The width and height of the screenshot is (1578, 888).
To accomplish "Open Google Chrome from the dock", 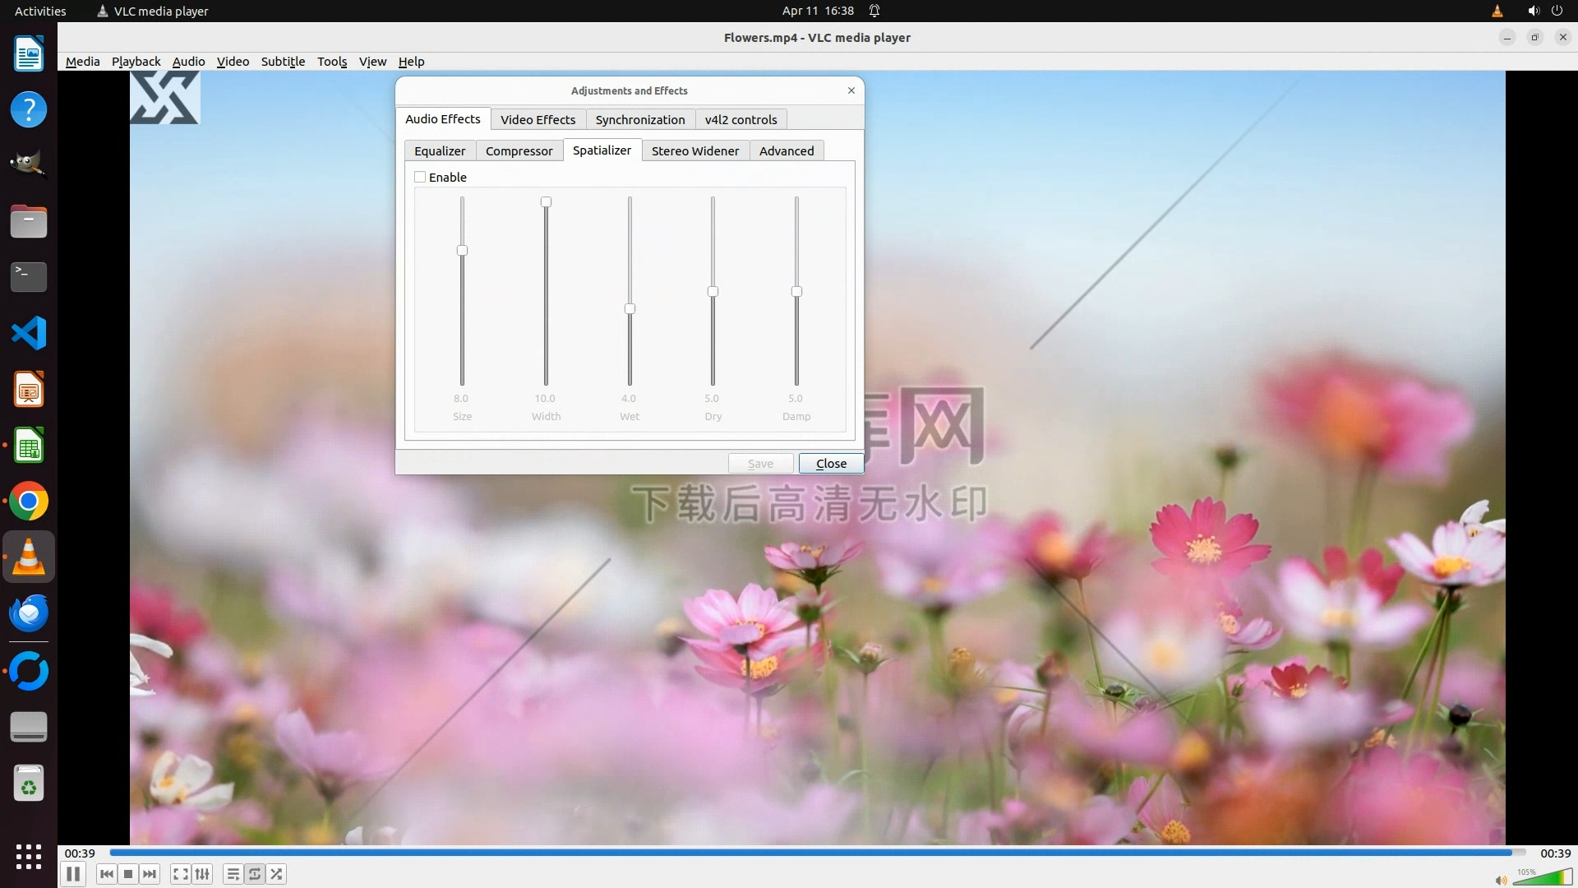I will pyautogui.click(x=29, y=502).
